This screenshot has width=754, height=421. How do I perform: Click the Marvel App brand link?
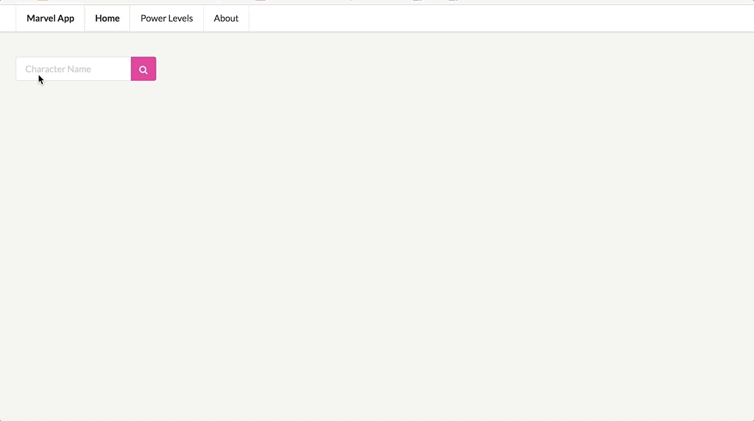(51, 18)
